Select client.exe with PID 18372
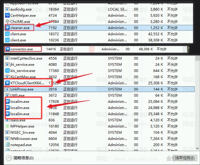The width and height of the screenshot is (200, 165). pyautogui.click(x=99, y=34)
